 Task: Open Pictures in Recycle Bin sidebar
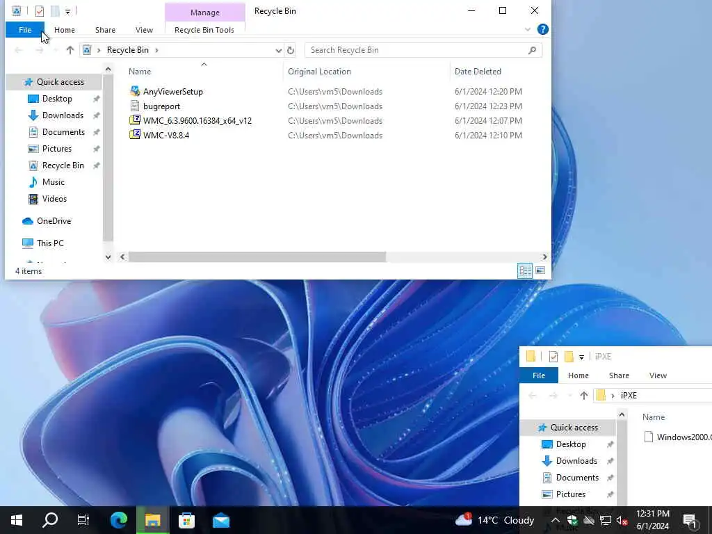click(57, 149)
